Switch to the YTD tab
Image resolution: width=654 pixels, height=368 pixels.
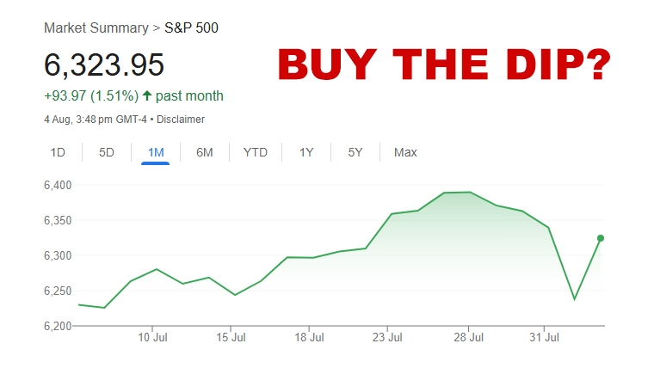(x=256, y=152)
